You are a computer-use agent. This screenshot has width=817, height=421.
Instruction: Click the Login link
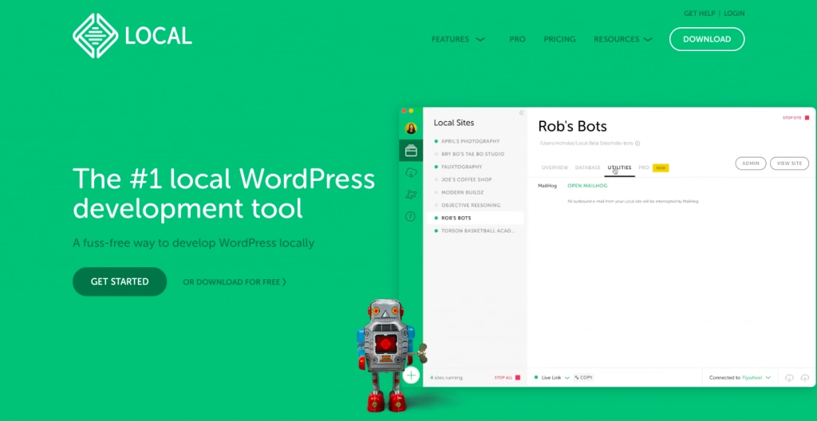coord(734,14)
